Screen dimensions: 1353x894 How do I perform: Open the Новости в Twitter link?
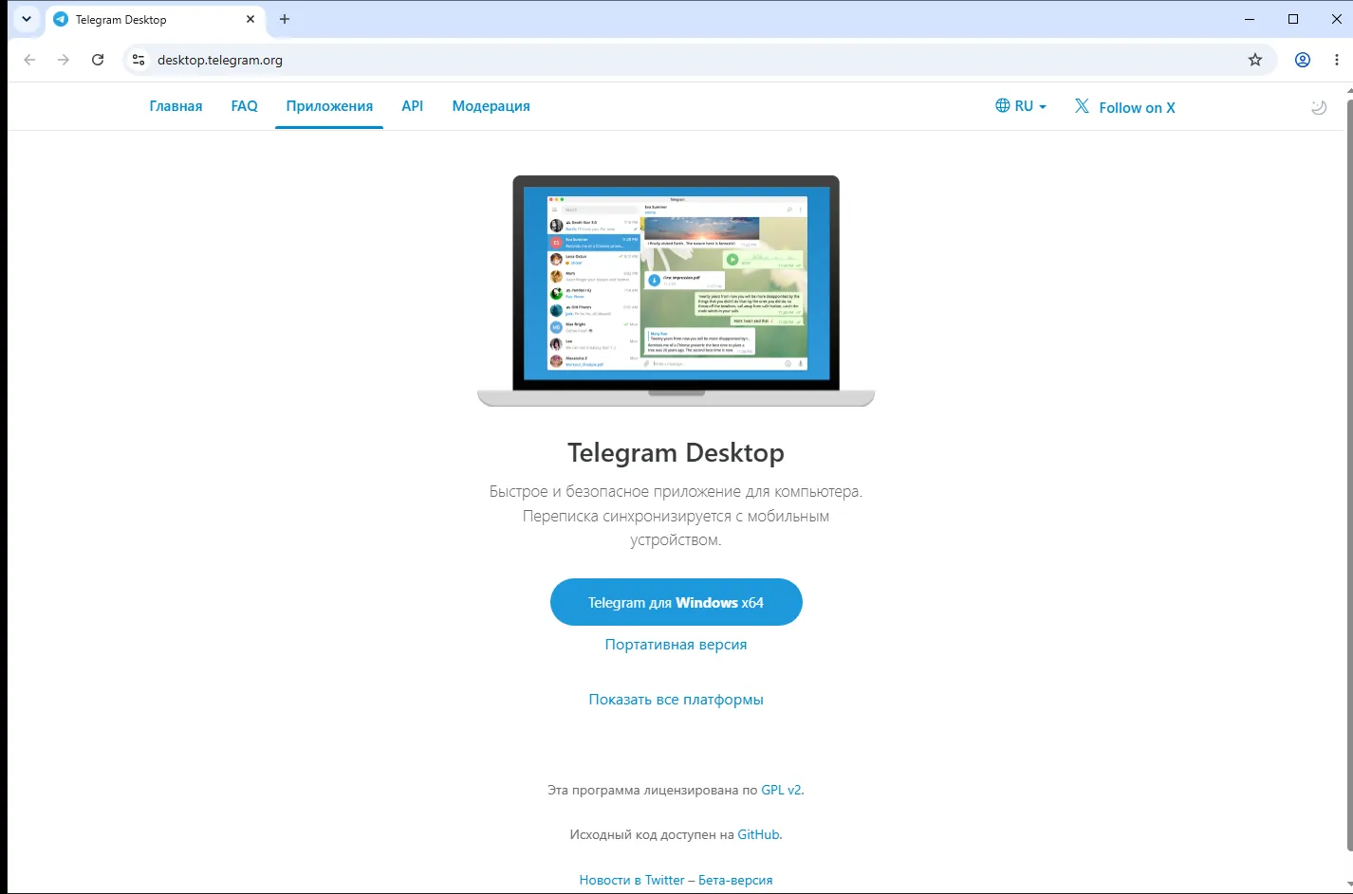click(x=632, y=880)
